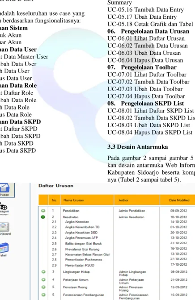The height and width of the screenshot is (300, 195).
Task: Select the Pekerjaan Umum name cell
Action: tap(76, 280)
